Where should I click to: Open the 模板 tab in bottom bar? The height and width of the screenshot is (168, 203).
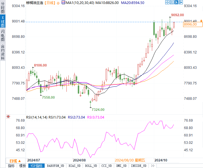pyautogui.click(x=22, y=166)
